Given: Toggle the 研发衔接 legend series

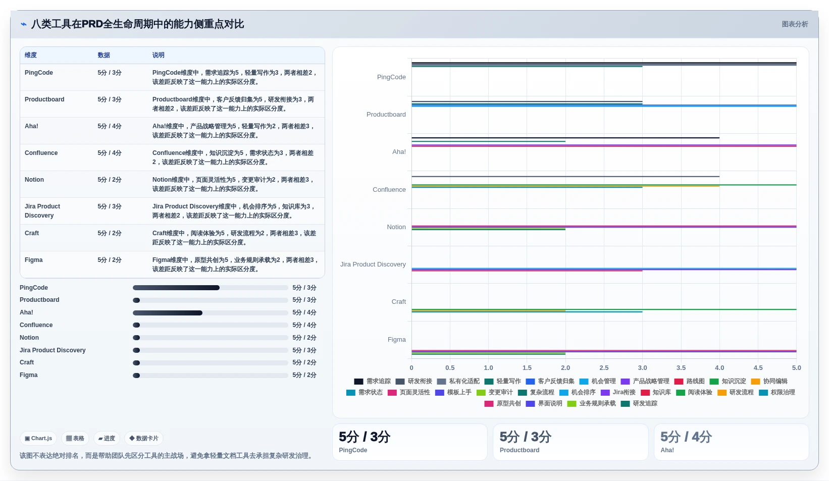Looking at the screenshot, I should click(414, 382).
